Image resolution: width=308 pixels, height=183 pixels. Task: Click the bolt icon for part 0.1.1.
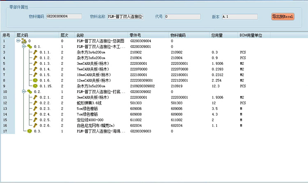click(x=36, y=53)
